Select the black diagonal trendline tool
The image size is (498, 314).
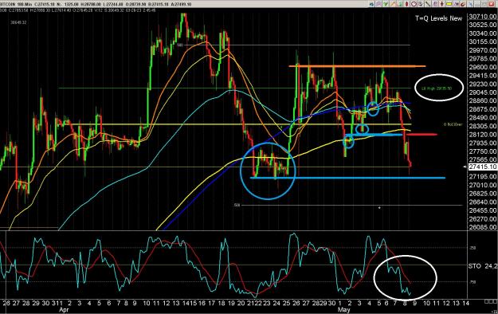click(x=428, y=4)
